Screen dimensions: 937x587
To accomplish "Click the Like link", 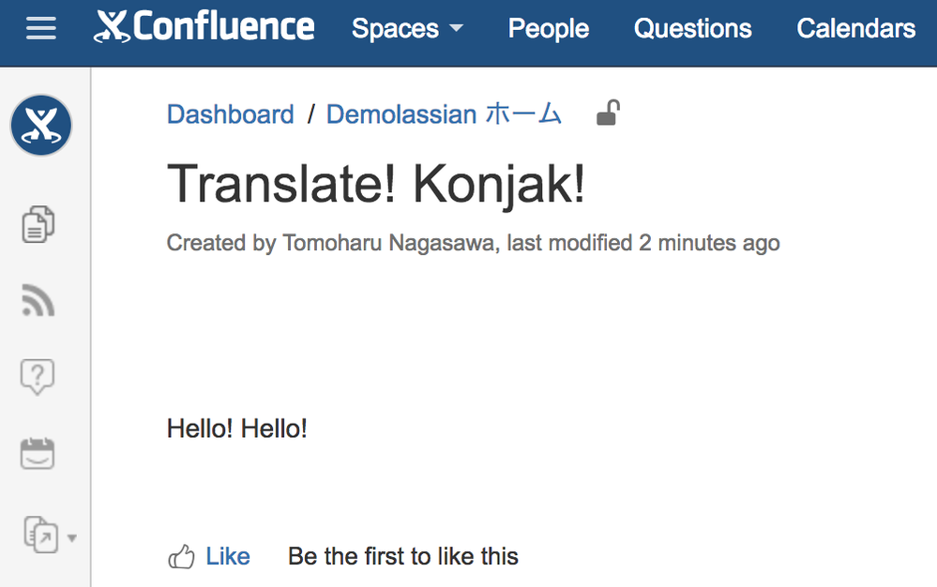I will tap(228, 557).
